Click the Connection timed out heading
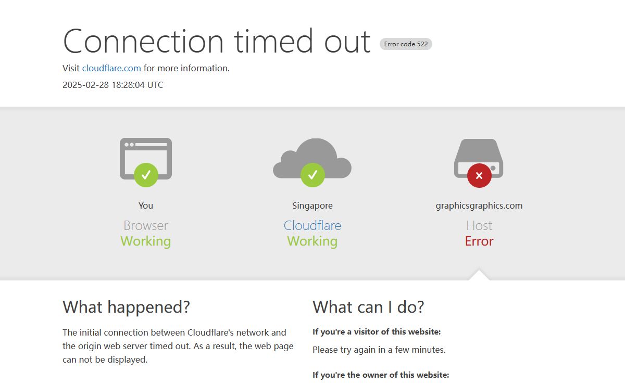This screenshot has width=625, height=385. pyautogui.click(x=217, y=41)
